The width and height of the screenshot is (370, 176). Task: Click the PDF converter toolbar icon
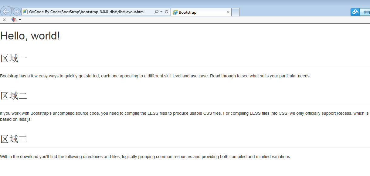point(14,20)
